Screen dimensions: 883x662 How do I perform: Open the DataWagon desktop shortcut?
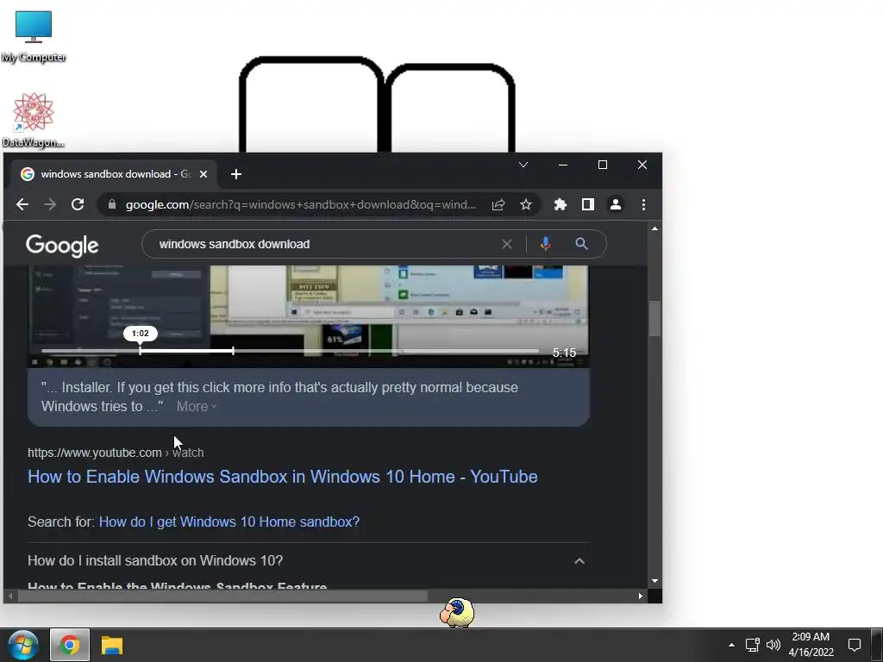[34, 120]
